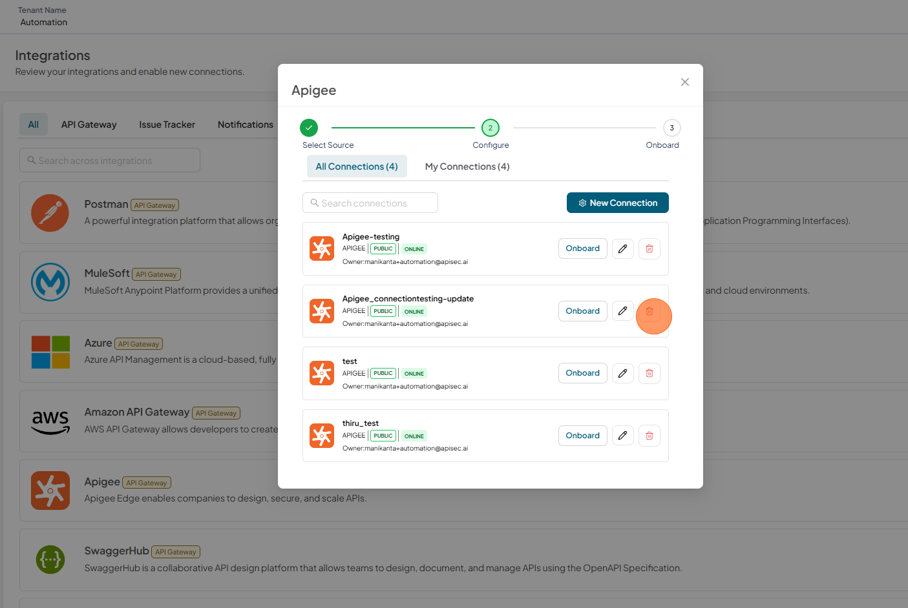Image resolution: width=908 pixels, height=608 pixels.
Task: Onboard the Apigee_connectiontesting-update connection
Action: pos(583,311)
